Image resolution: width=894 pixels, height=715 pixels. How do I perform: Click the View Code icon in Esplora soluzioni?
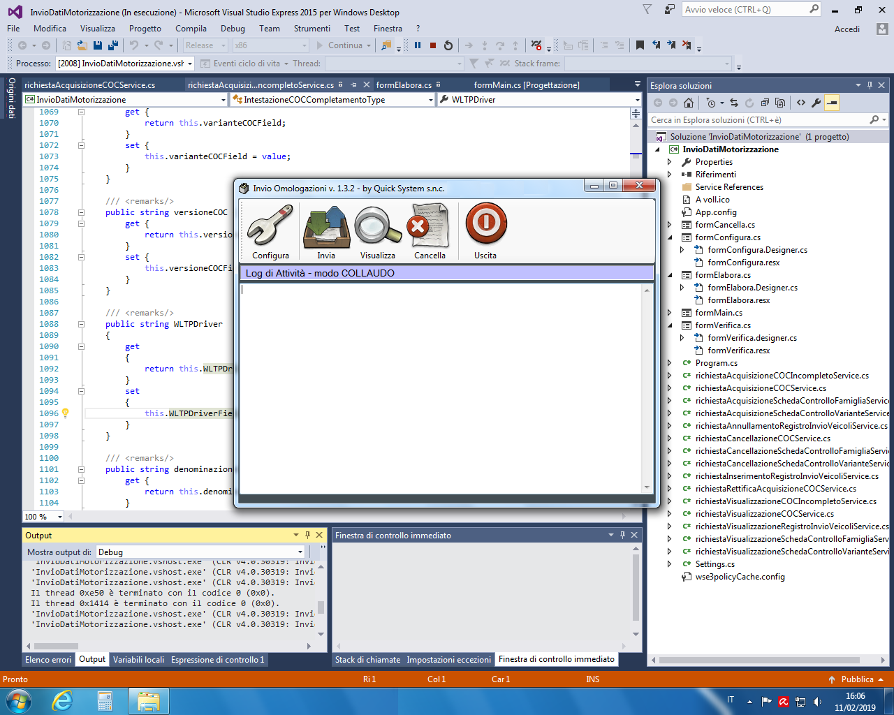tap(801, 103)
